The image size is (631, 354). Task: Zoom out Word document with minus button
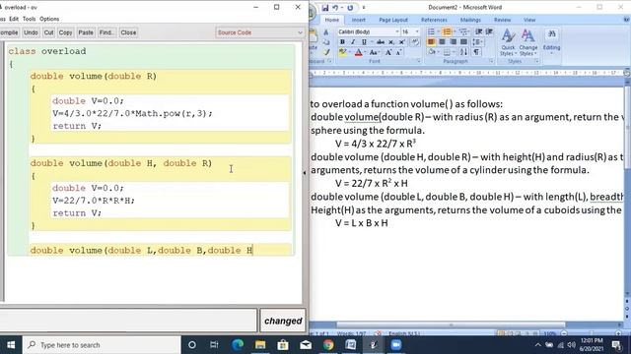click(x=564, y=333)
